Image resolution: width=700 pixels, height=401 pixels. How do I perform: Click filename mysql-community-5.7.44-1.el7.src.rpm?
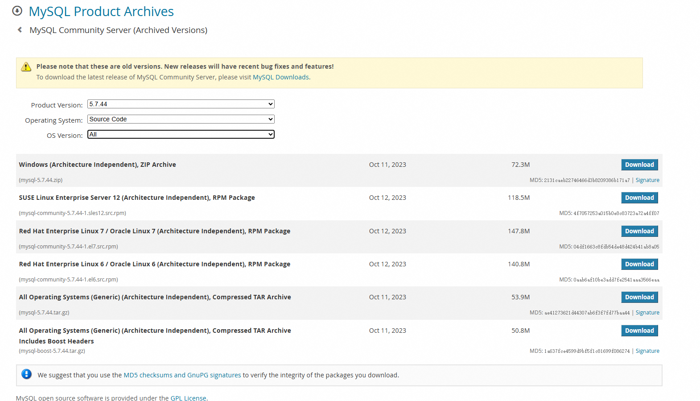click(68, 247)
